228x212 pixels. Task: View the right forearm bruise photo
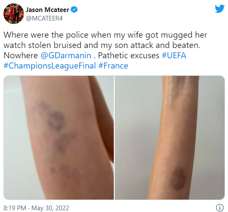point(170,137)
